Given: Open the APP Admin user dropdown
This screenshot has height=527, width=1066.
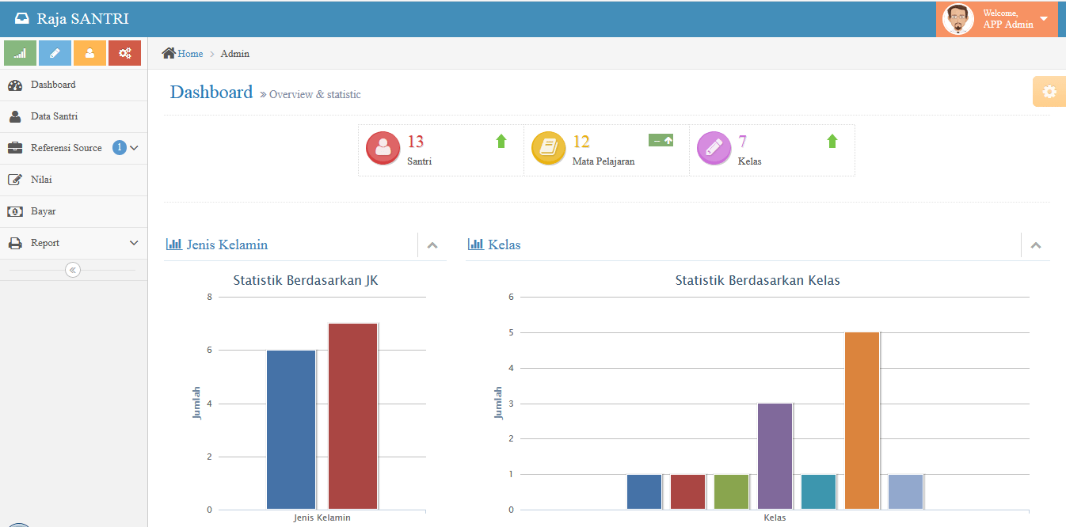Looking at the screenshot, I should 996,19.
